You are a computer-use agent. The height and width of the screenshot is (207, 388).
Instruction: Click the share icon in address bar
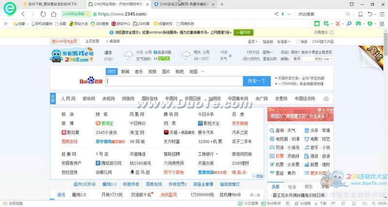point(276,14)
